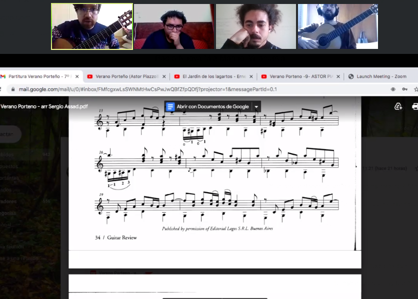Image resolution: width=418 pixels, height=299 pixels.
Task: Click the Add to Drive icon
Action: tap(398, 106)
